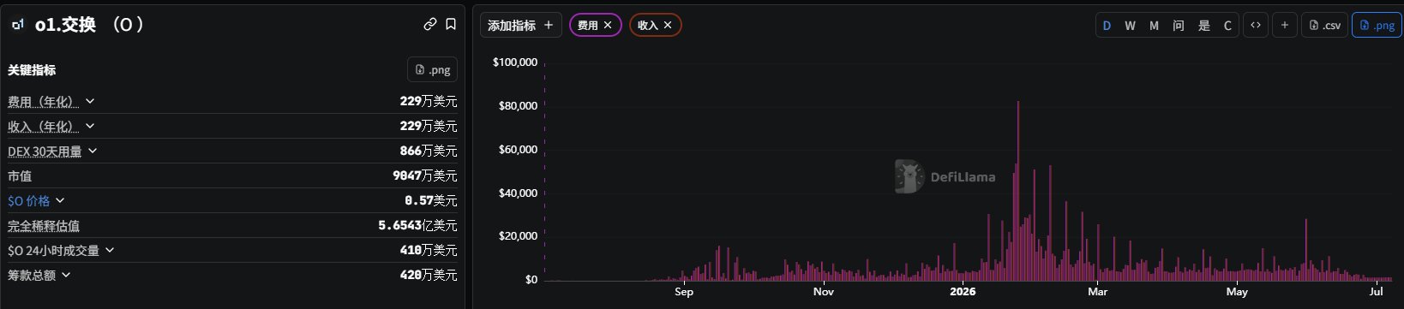Click Mar label on chart x-axis
This screenshot has width=1404, height=309.
coord(1097,292)
